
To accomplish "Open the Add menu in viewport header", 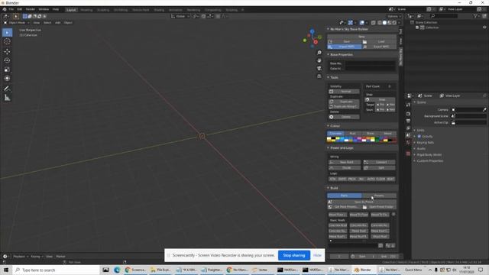I will [x=58, y=22].
